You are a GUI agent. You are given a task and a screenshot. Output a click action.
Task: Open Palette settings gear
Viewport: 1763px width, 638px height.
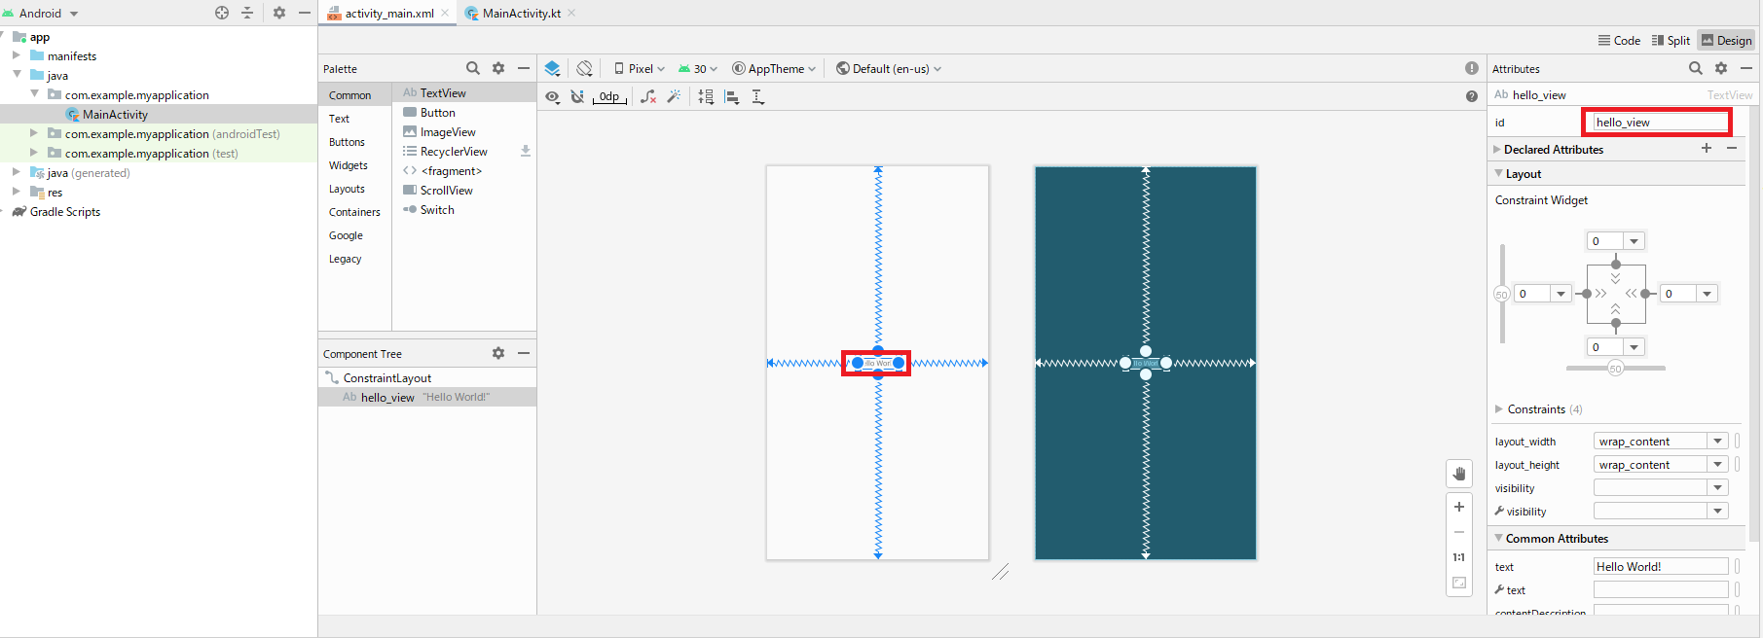[x=498, y=68]
